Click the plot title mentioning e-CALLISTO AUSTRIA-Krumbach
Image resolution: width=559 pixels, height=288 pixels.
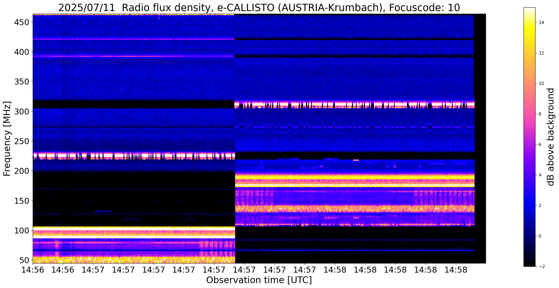[x=259, y=8]
